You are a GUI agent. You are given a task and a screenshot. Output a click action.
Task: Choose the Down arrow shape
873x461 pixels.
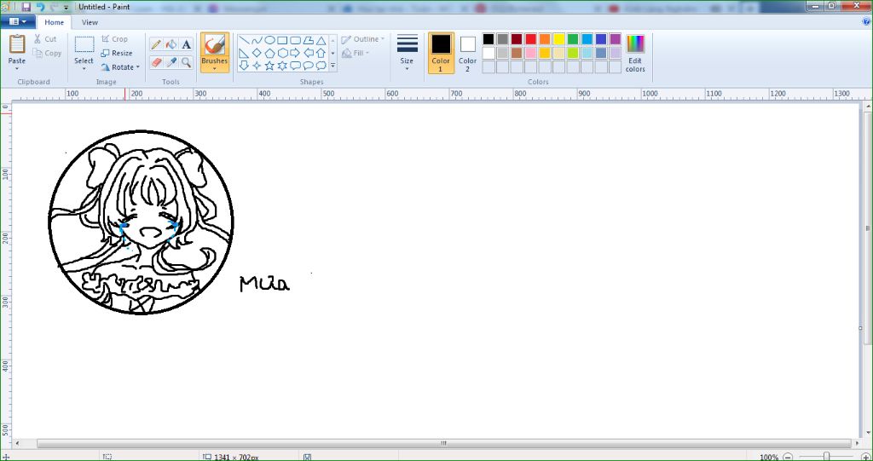click(x=243, y=66)
